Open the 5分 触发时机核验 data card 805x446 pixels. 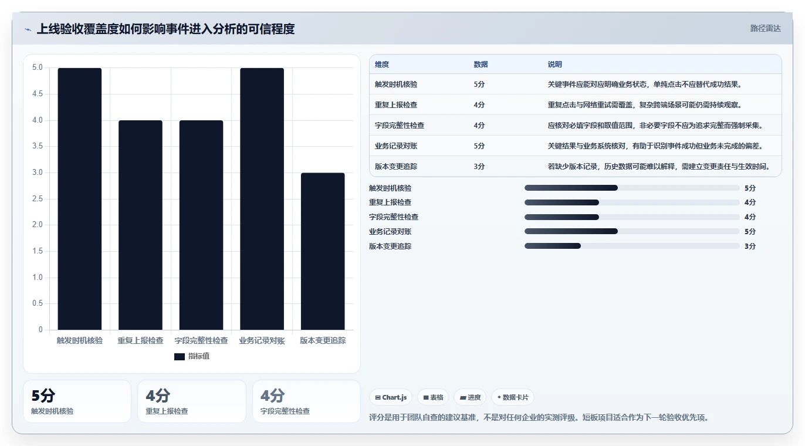pos(77,401)
